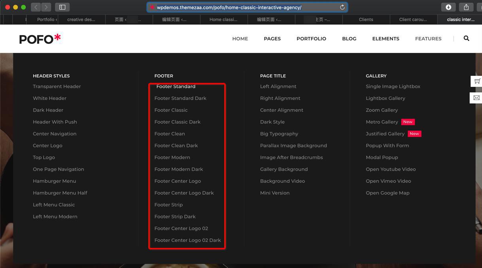Select Footer Center Logo Dark
Image resolution: width=482 pixels, height=268 pixels.
point(184,193)
